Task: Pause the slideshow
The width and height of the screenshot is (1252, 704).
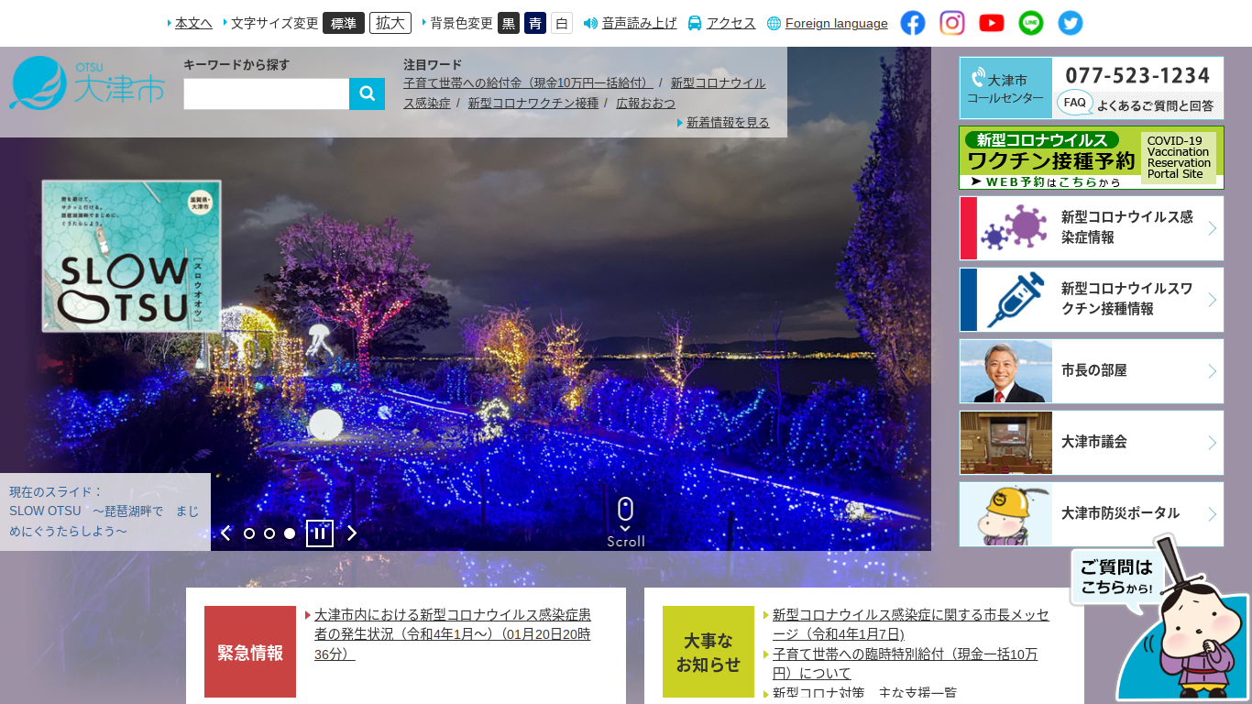Action: pos(320,533)
